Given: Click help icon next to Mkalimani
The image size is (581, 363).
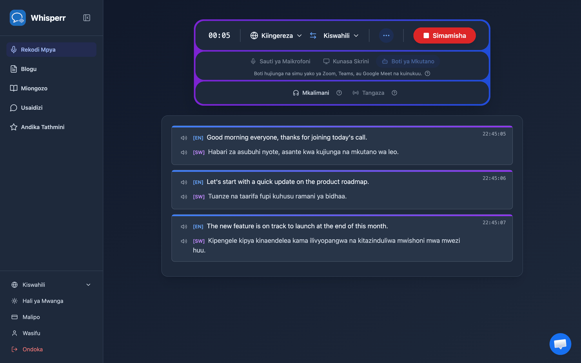Looking at the screenshot, I should [x=339, y=93].
